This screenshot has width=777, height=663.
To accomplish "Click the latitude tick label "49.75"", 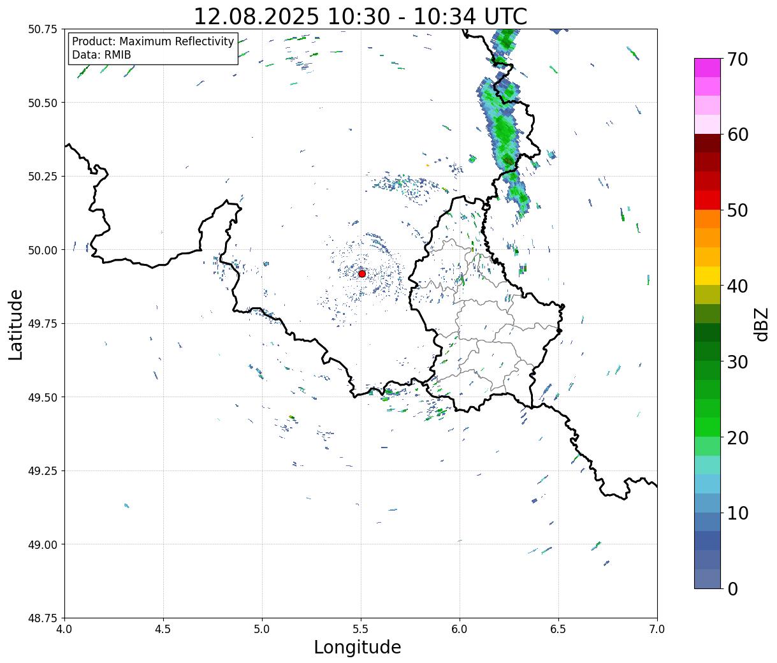I will tap(43, 324).
